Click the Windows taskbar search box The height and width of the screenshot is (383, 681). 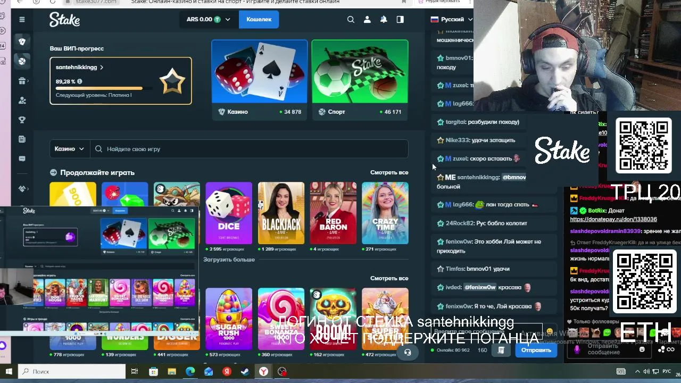pos(72,371)
